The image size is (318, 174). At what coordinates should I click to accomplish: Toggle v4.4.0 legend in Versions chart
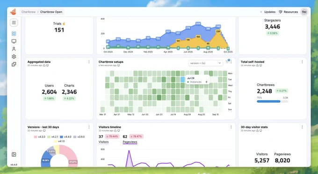tap(66, 137)
